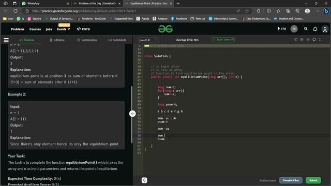Open the Amazon bookmark
Screen dimensions: 331x186
[x=160, y=19]
